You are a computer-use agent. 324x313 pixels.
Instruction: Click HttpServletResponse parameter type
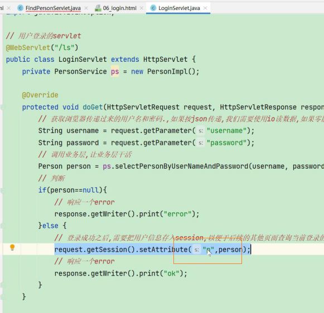coord(258,107)
